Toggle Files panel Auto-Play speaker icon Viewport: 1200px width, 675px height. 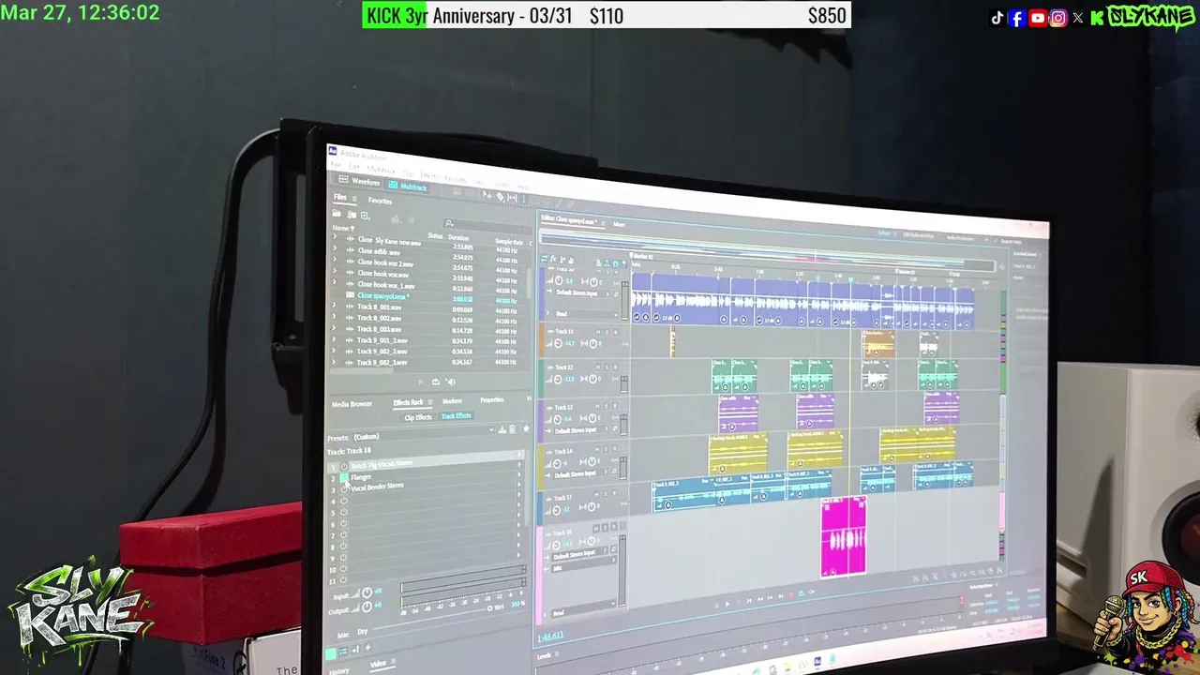(451, 382)
